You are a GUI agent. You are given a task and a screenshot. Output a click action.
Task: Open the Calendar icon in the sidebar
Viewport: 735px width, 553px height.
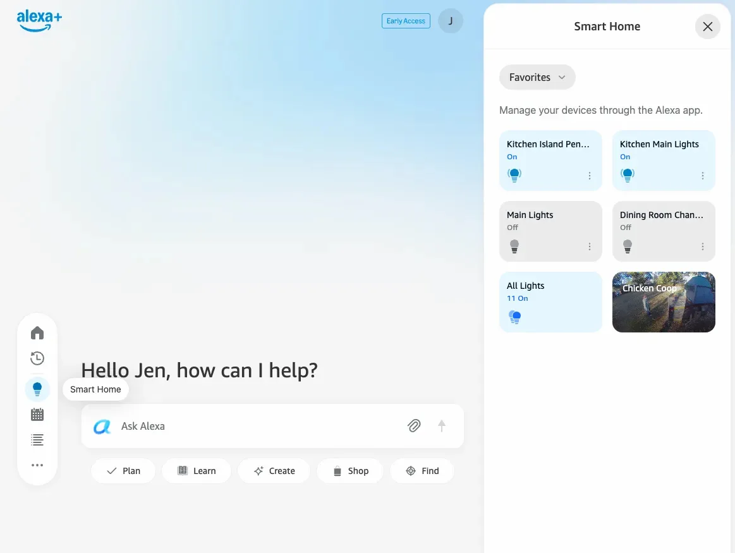click(37, 414)
